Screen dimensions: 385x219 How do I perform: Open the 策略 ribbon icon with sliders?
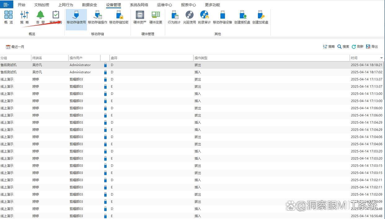24,17
